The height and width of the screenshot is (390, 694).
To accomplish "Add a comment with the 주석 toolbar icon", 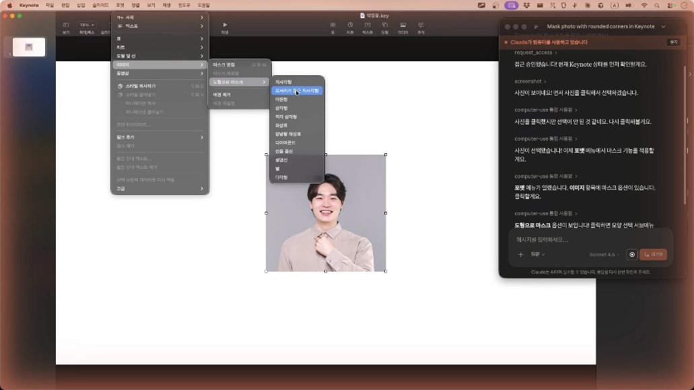I will (421, 25).
